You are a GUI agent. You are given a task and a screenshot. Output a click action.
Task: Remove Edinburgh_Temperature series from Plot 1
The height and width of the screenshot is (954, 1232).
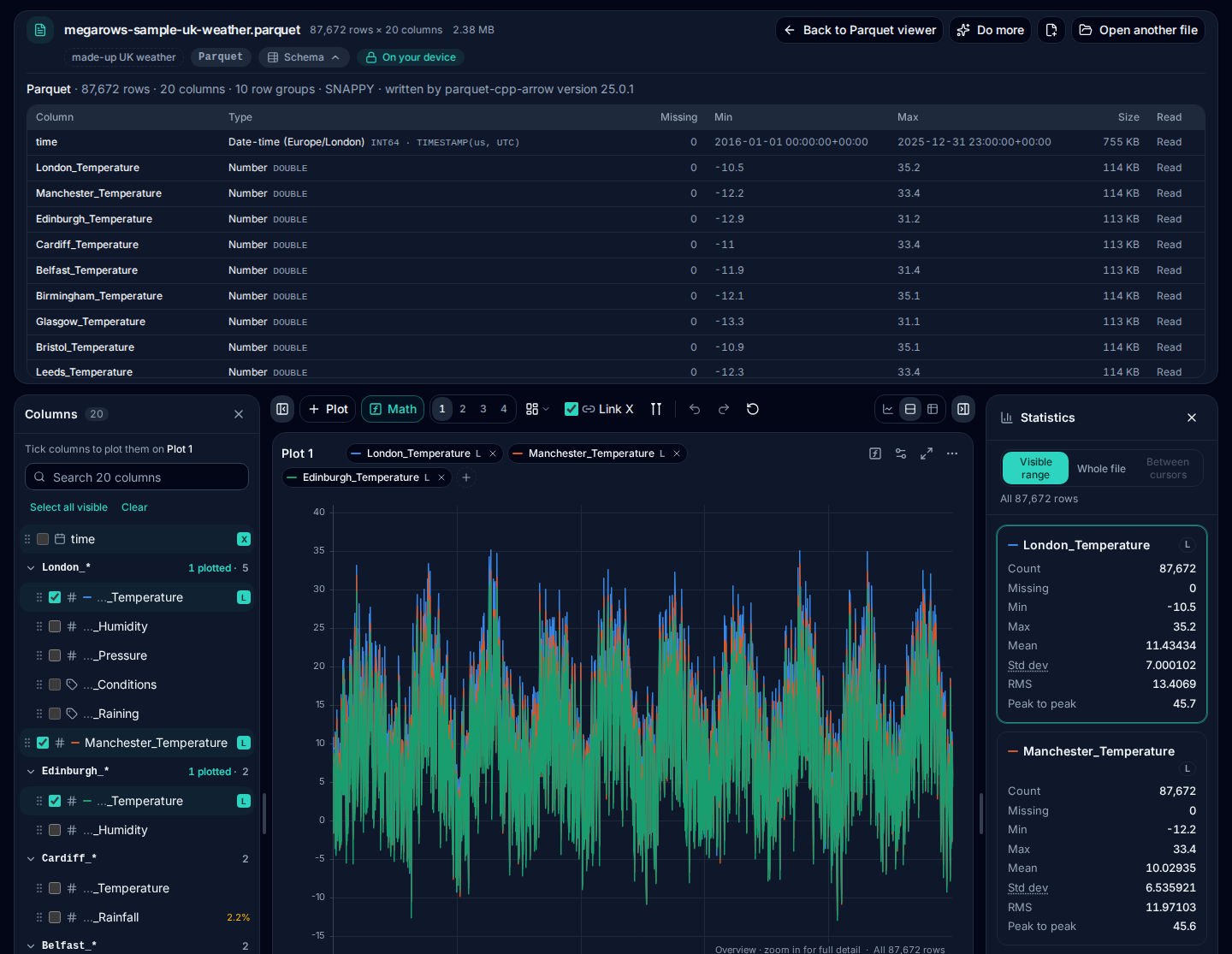coord(441,477)
